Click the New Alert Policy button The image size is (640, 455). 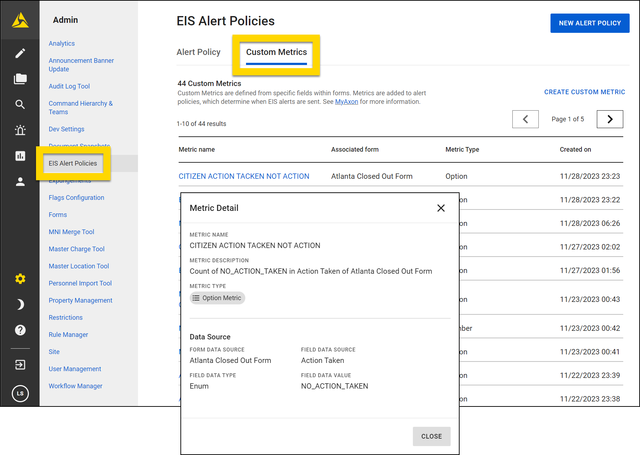tap(590, 23)
